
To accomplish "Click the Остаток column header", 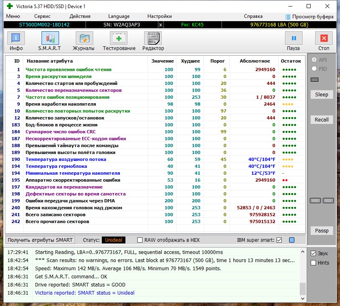I will (291, 61).
